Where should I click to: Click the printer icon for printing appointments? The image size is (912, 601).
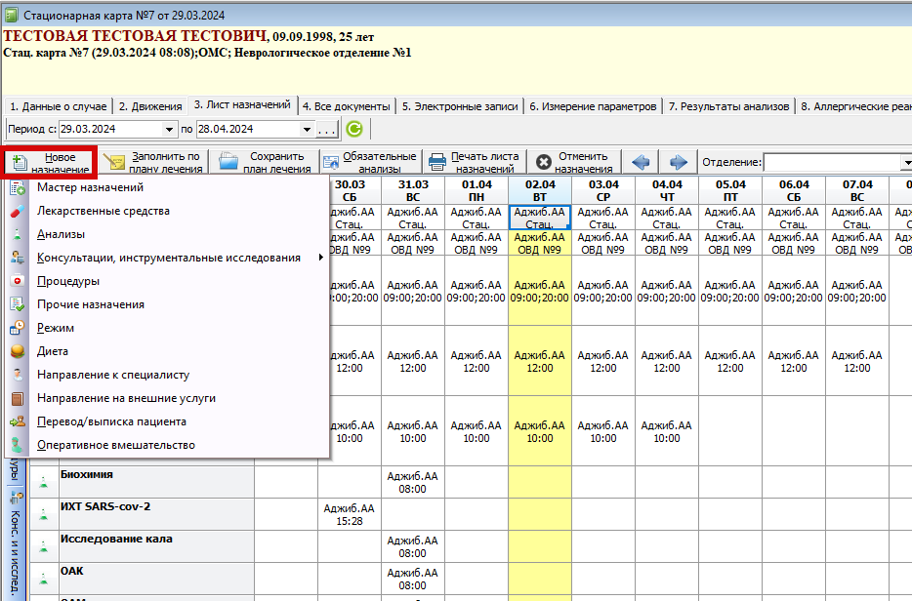(x=435, y=162)
